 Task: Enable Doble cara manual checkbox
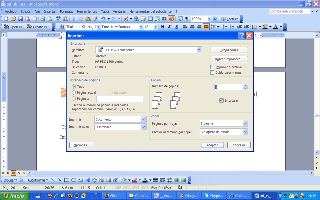(212, 72)
